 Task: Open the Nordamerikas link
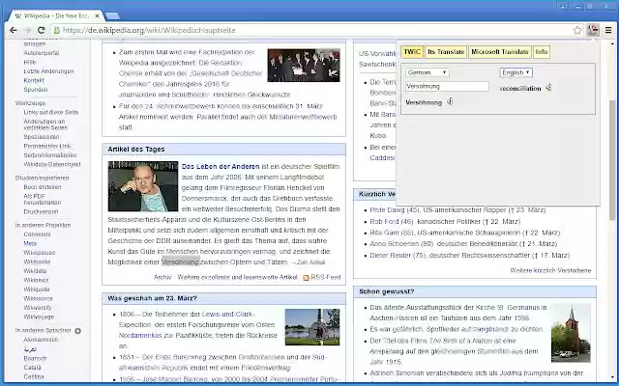coord(140,336)
